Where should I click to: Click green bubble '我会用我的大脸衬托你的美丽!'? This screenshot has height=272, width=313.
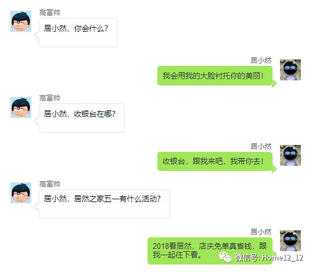217,76
